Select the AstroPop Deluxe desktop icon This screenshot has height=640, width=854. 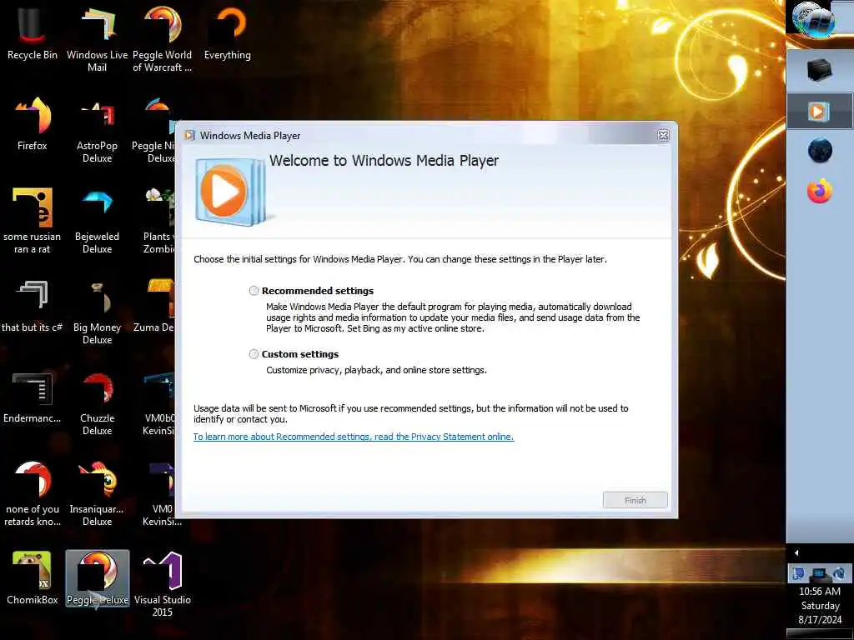(x=97, y=131)
